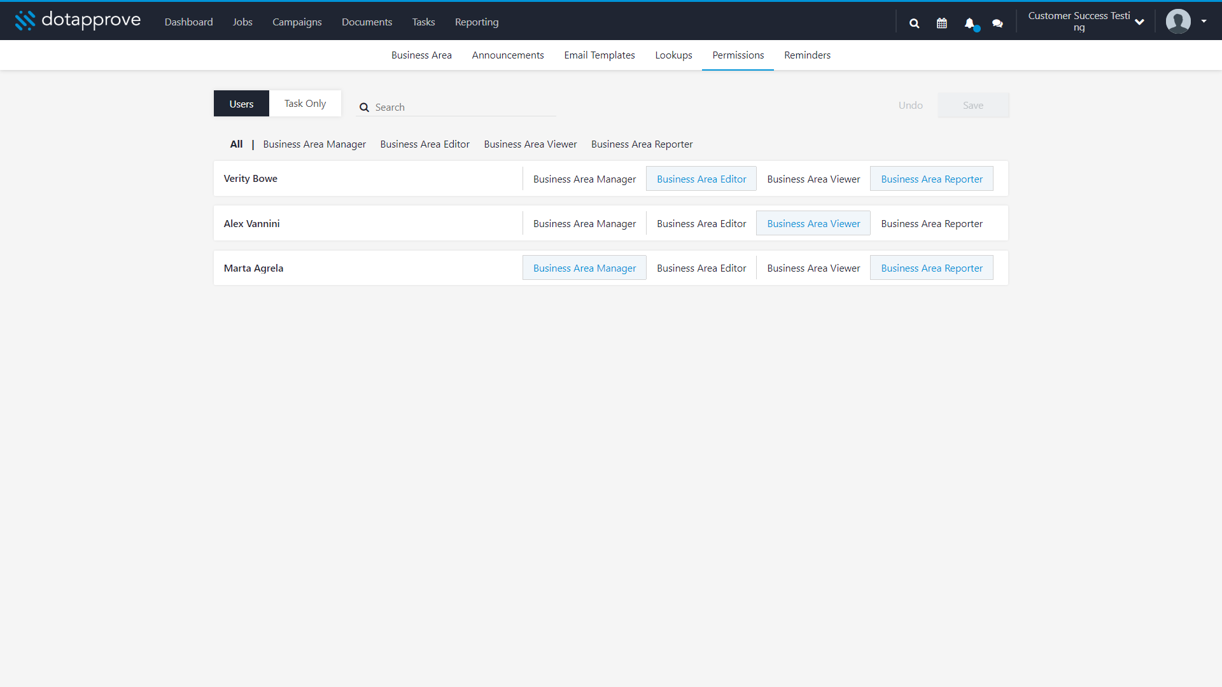Filter list by Business Area Reporter

click(642, 144)
